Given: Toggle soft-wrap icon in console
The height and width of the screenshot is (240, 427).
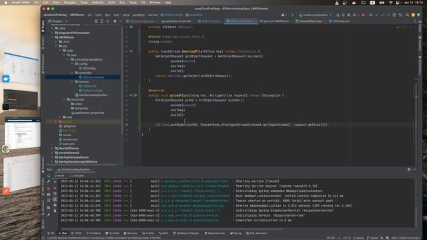Looking at the screenshot, I should click(55, 194).
